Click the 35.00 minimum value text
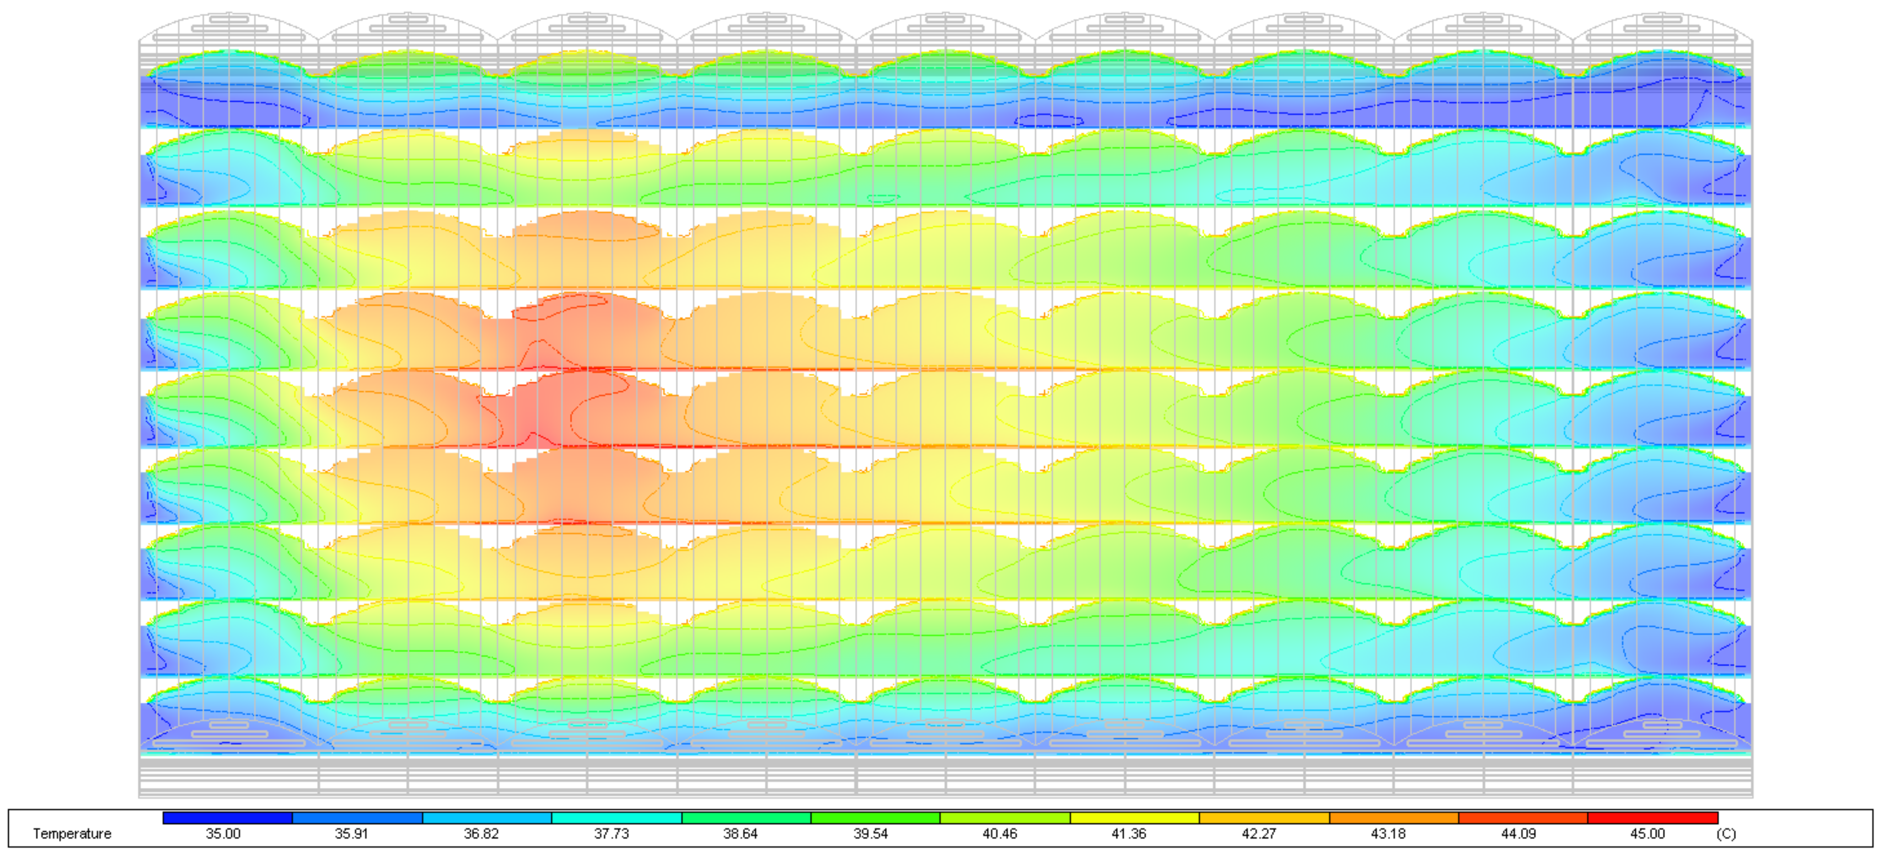This screenshot has height=856, width=1881. pyautogui.click(x=223, y=834)
